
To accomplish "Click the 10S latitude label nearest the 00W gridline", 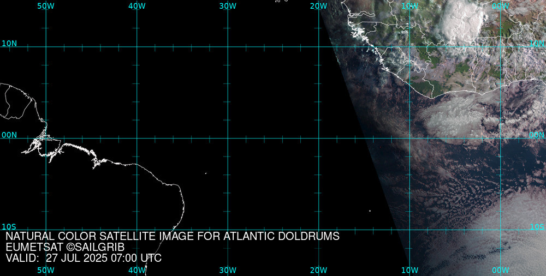I will (x=537, y=227).
